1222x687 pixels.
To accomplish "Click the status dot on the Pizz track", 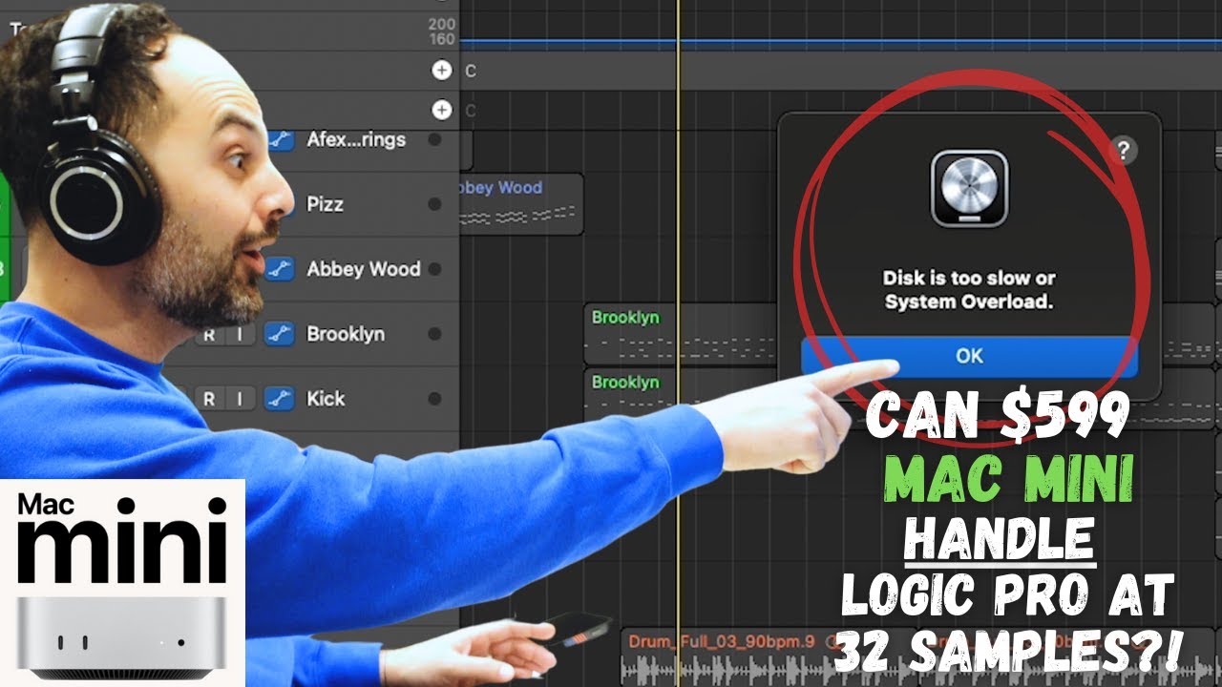I will point(435,204).
